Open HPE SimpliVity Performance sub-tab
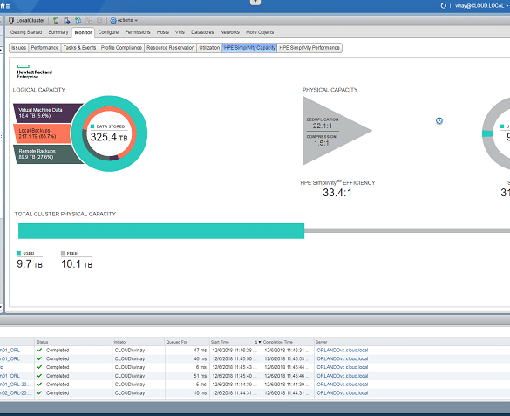The width and height of the screenshot is (510, 416). pyautogui.click(x=309, y=48)
